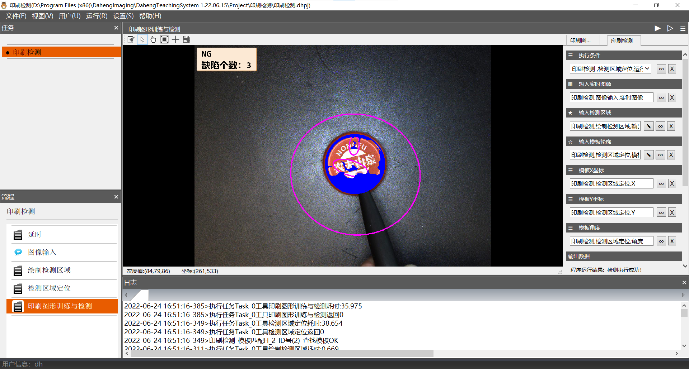Click the link button for 输入模板轮廓
689x369 pixels.
tap(661, 155)
